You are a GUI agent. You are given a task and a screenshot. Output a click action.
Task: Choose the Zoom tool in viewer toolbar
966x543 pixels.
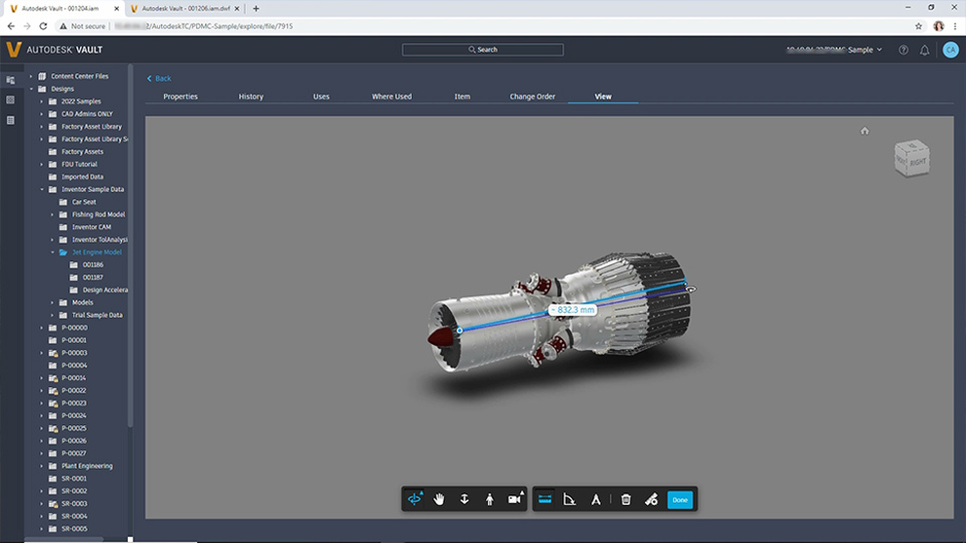tap(464, 499)
